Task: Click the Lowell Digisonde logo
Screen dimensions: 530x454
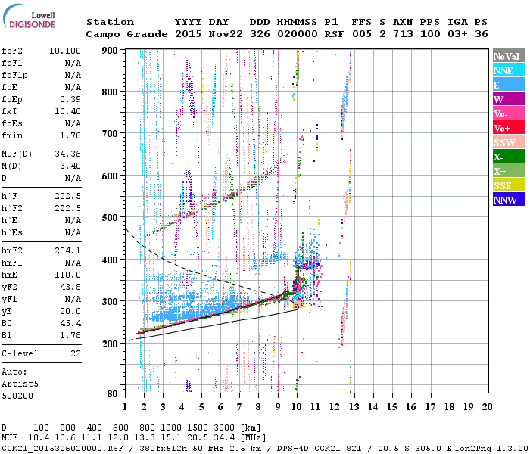Action: 29,17
